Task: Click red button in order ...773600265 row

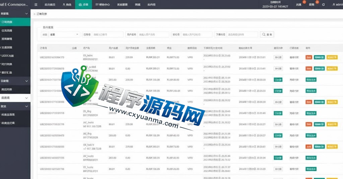Action: tap(308, 147)
